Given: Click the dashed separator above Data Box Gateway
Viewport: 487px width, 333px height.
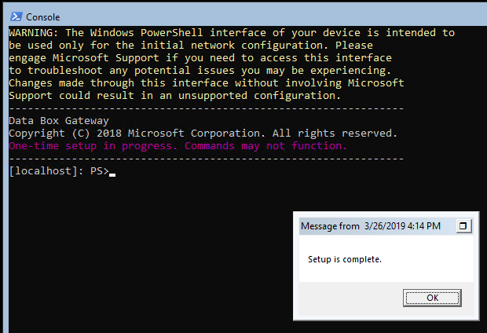Looking at the screenshot, I should click(x=206, y=108).
